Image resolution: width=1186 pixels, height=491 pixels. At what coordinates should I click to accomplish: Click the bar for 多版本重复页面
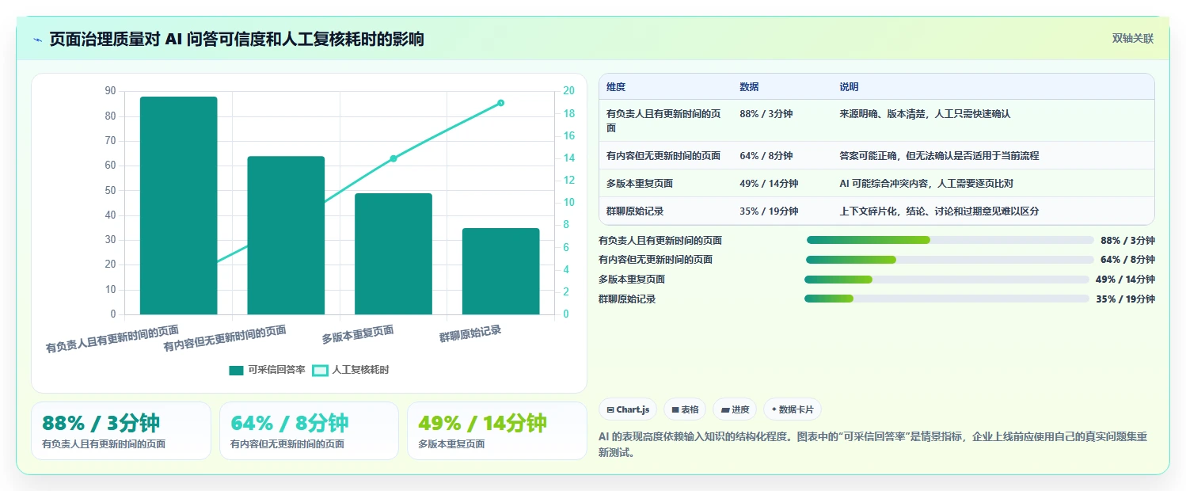[x=393, y=253]
